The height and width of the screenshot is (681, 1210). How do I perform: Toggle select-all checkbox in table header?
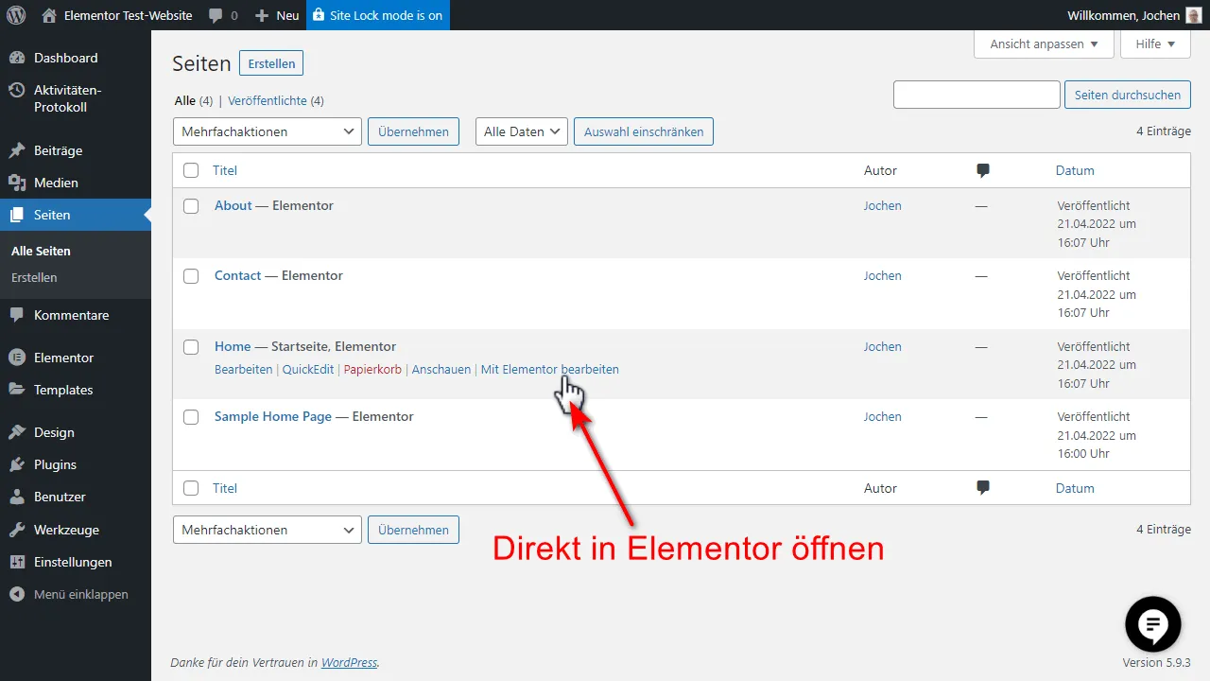[191, 170]
